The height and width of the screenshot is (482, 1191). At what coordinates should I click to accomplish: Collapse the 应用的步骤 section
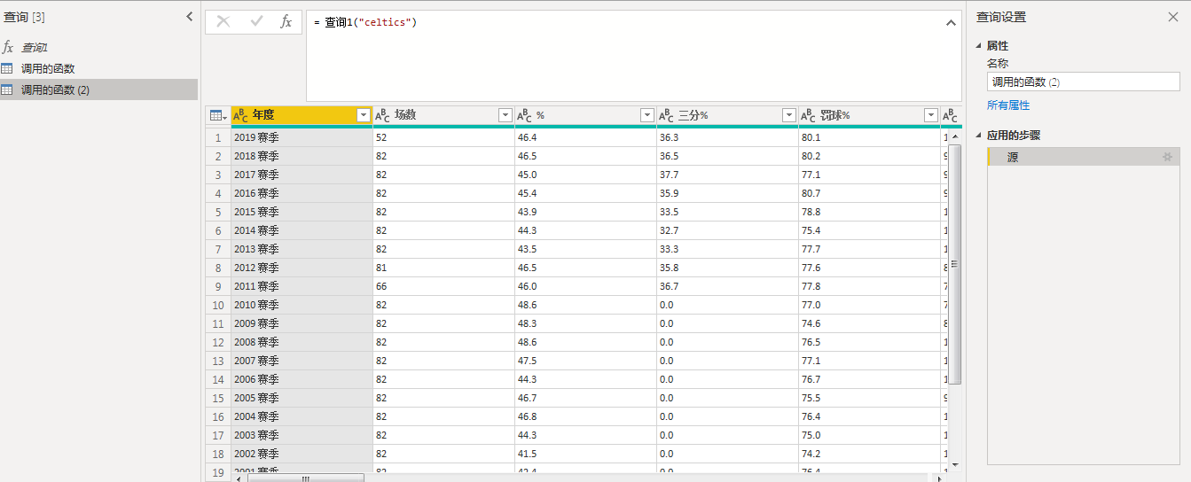[x=979, y=136]
